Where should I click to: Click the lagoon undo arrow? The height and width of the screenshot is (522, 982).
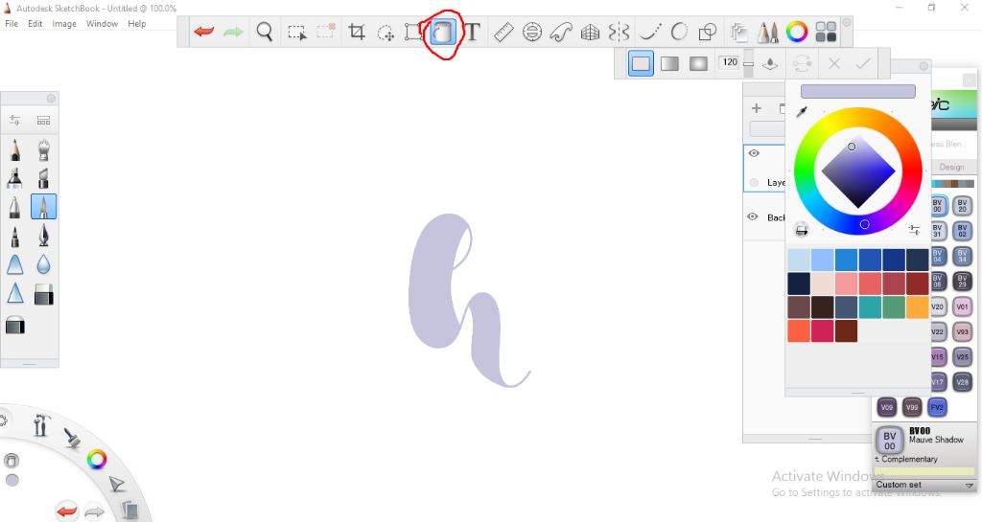(x=66, y=511)
